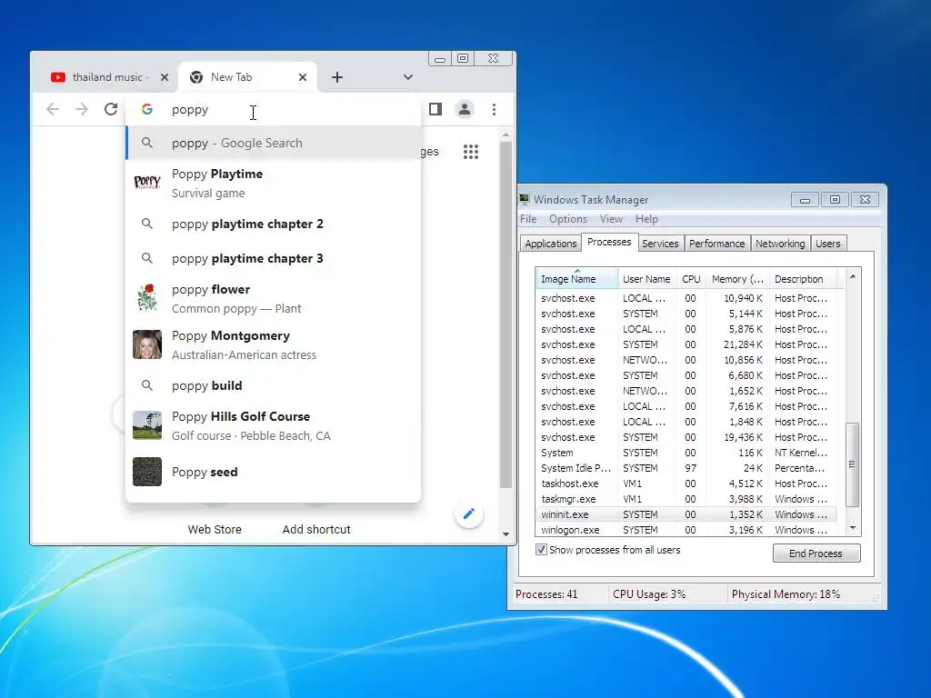Switch to Users tab
The width and height of the screenshot is (931, 698).
click(827, 244)
